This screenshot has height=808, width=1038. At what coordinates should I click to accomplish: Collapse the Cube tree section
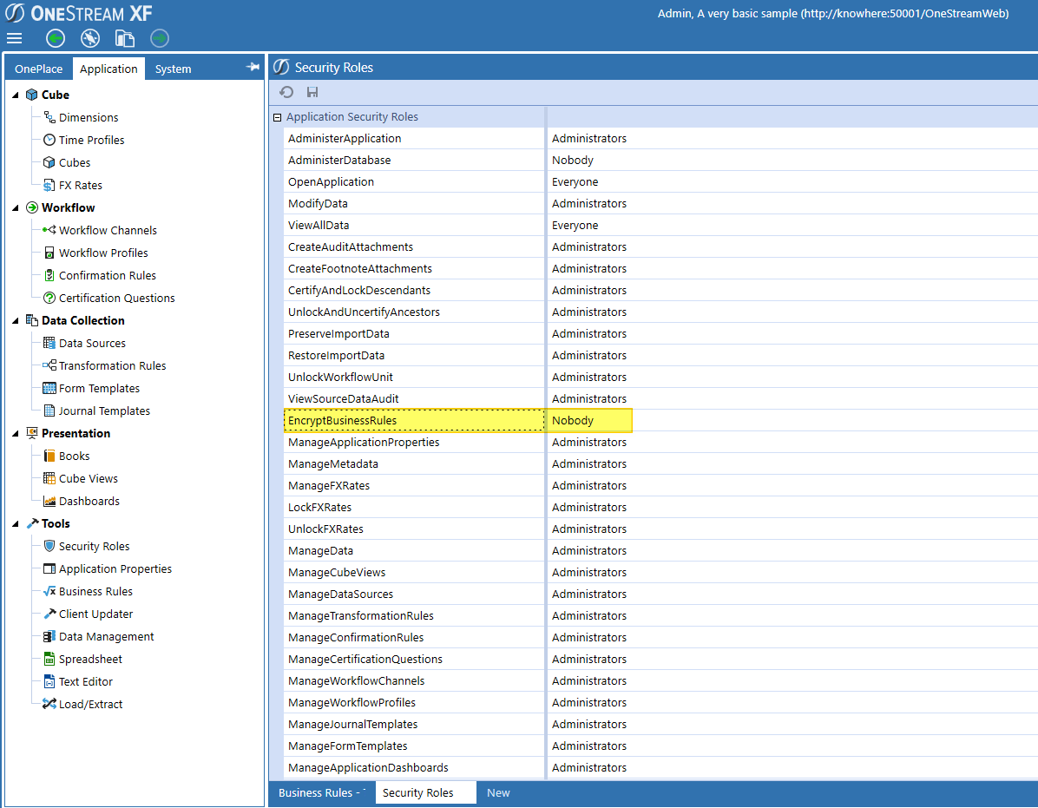click(16, 95)
